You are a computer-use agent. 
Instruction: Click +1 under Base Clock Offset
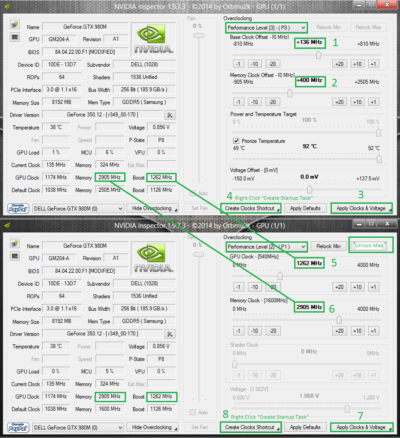[x=374, y=64]
